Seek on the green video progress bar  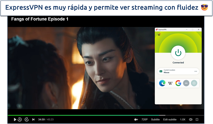pos(79,115)
